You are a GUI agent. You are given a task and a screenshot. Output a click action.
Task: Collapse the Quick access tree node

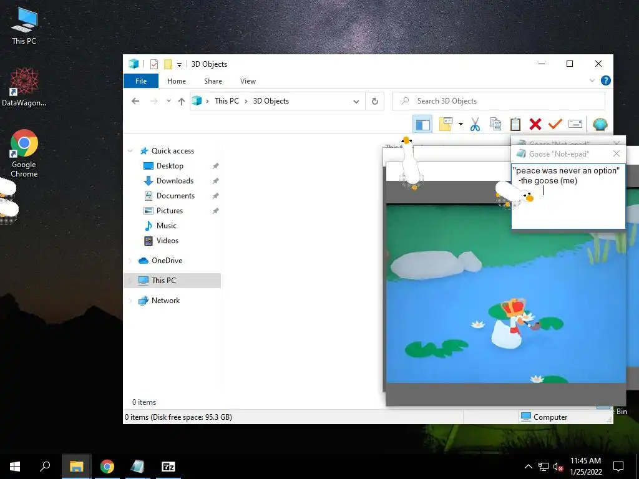pyautogui.click(x=130, y=151)
